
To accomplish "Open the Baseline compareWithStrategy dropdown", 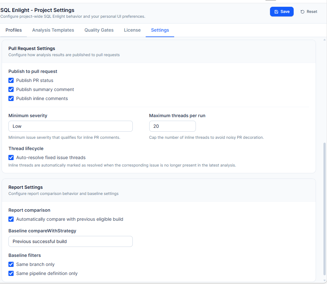I will coord(71,241).
